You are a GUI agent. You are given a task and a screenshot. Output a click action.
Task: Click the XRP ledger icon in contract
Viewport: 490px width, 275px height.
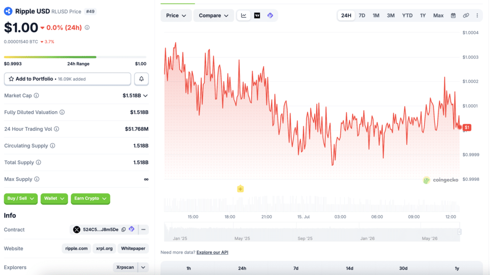pos(77,230)
